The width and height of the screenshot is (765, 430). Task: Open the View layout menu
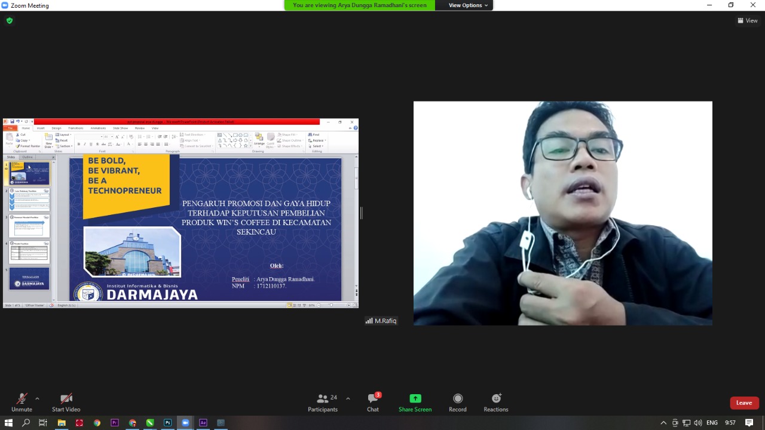[x=748, y=20]
